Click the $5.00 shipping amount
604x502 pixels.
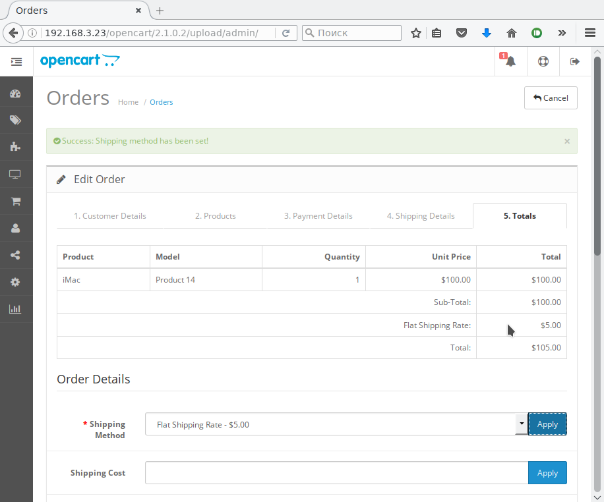[x=551, y=325]
